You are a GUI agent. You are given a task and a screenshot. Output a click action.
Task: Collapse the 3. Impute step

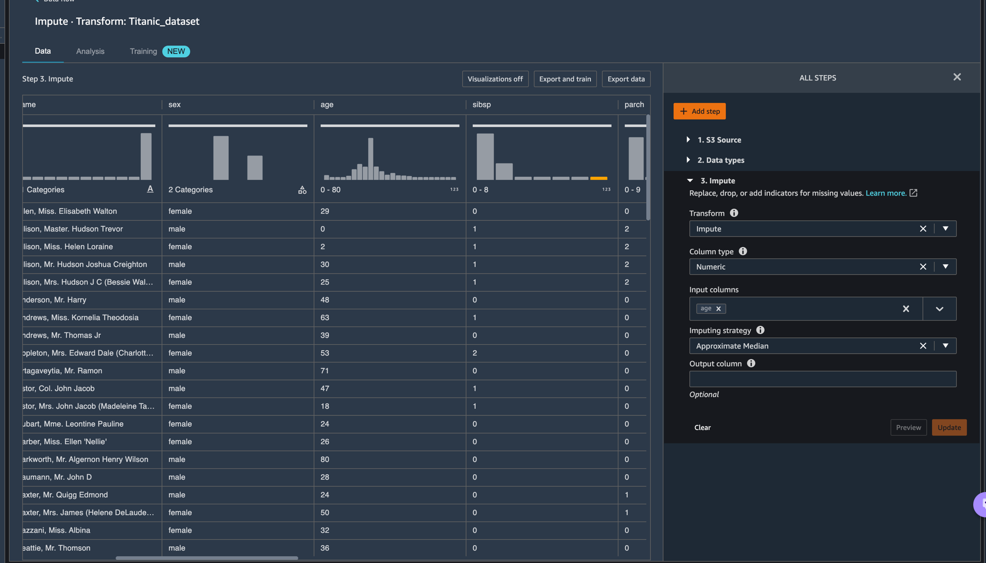tap(690, 181)
